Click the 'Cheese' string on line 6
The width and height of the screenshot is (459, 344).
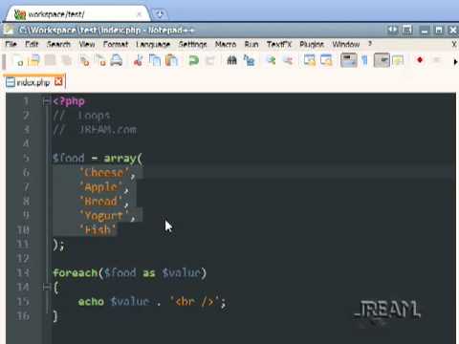104,173
